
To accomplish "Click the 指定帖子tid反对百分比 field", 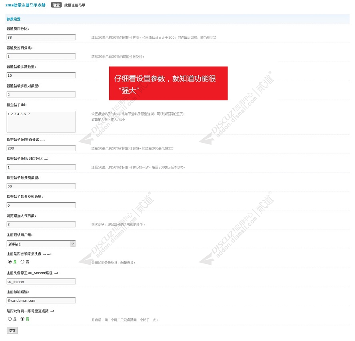I will [x=41, y=167].
